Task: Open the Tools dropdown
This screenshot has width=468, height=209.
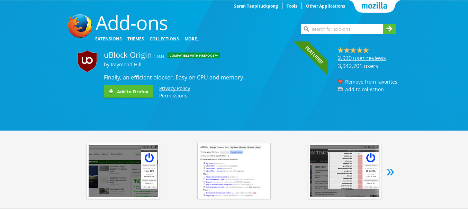Action: coord(292,6)
